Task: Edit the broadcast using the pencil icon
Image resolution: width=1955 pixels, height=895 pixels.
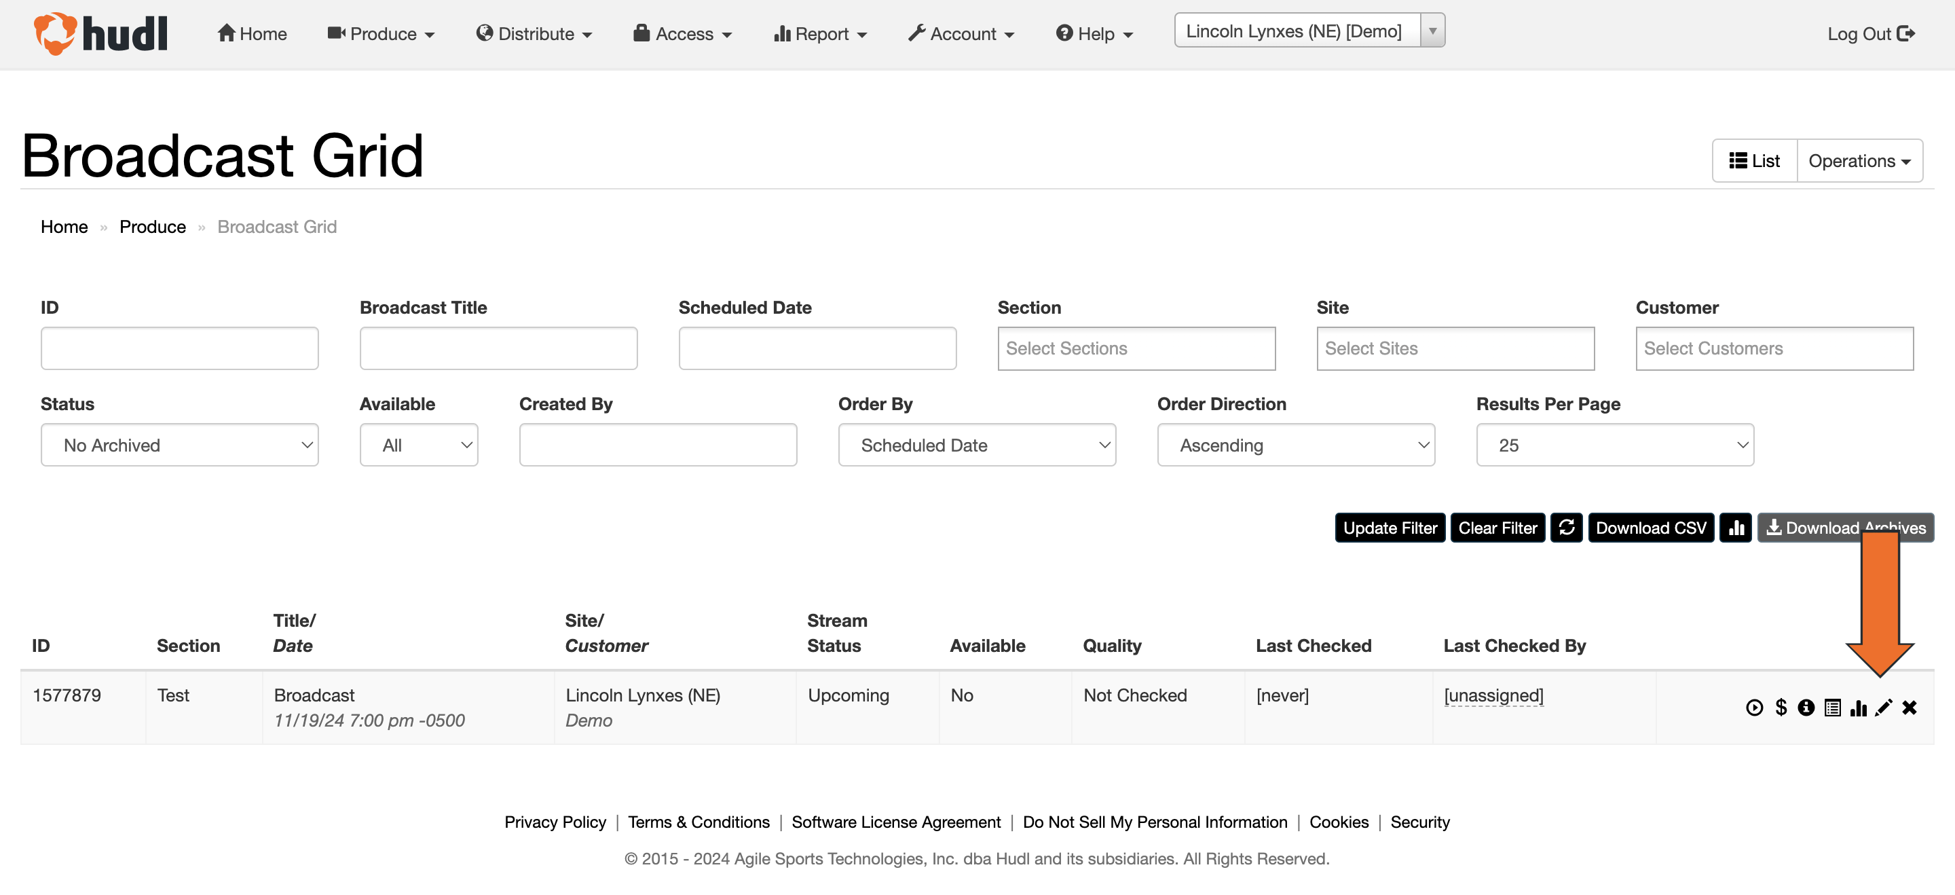Action: 1884,708
